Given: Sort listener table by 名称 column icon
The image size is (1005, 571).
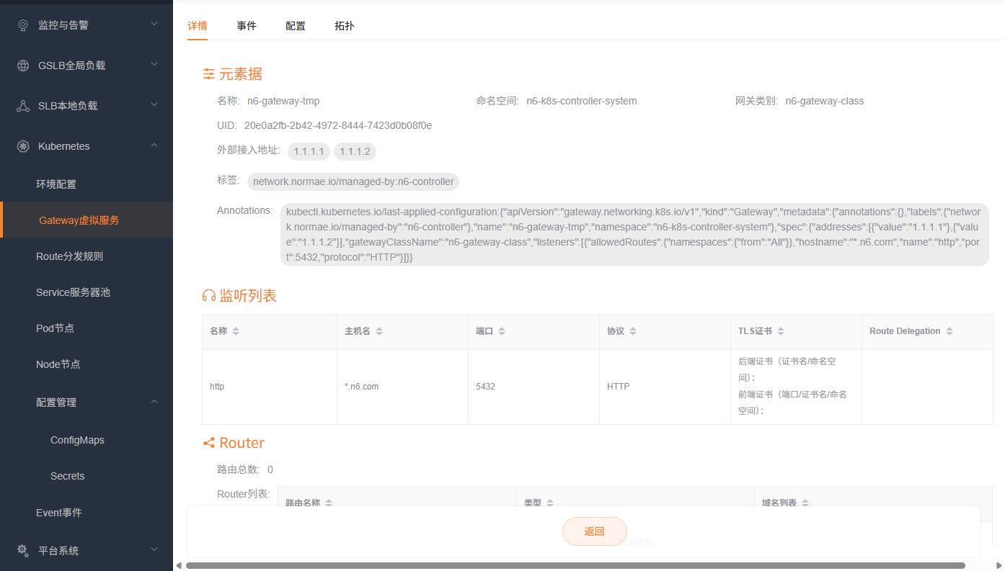Looking at the screenshot, I should click(236, 331).
